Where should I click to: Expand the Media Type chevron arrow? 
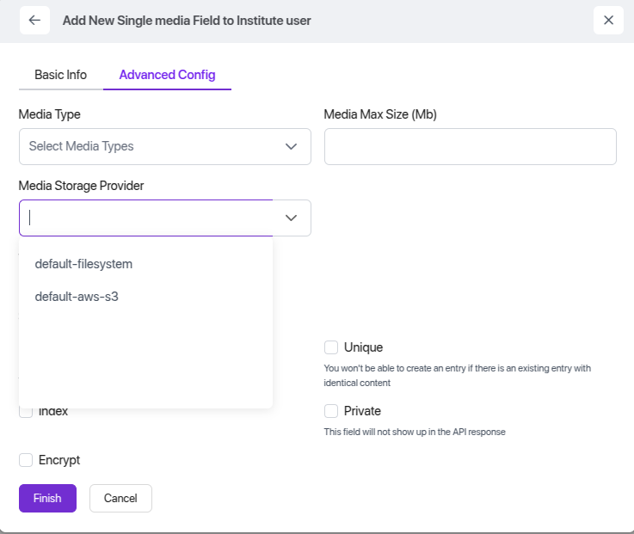tap(291, 146)
